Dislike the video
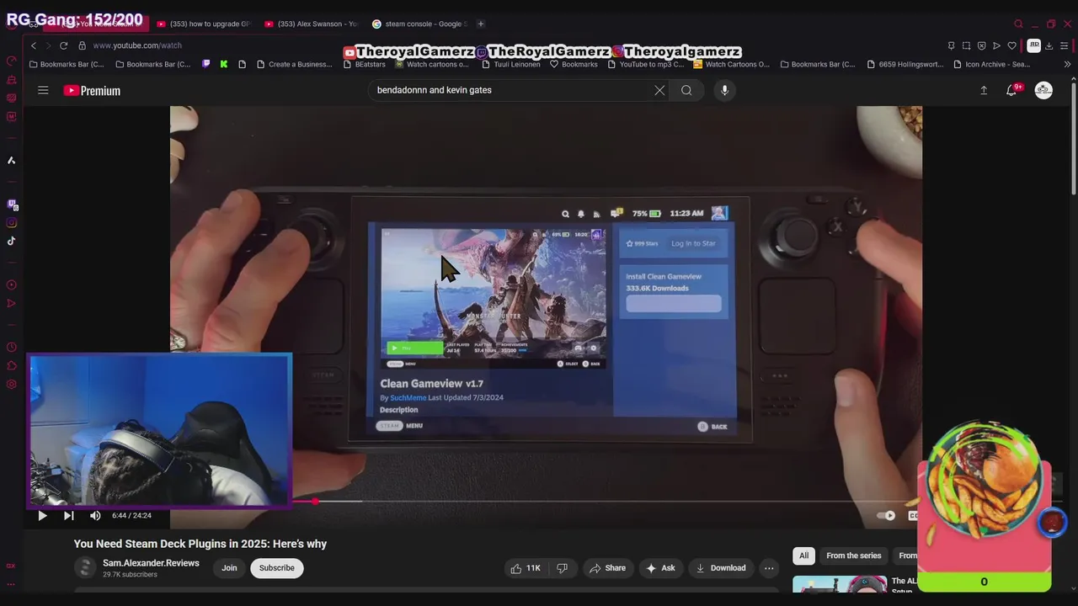 tap(562, 568)
